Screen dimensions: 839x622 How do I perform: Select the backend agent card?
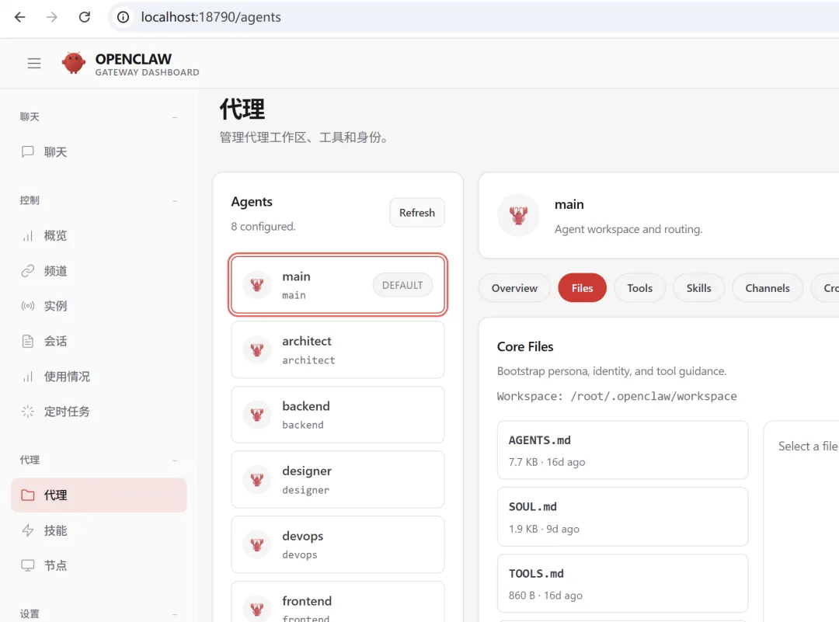tap(338, 415)
